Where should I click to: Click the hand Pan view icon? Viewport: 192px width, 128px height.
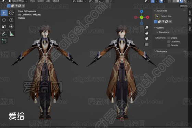tap(147, 33)
